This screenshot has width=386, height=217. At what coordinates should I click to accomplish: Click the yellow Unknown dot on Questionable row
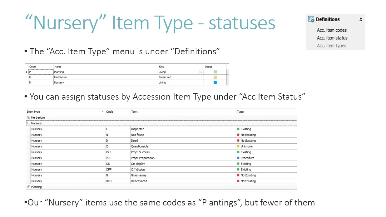238,146
